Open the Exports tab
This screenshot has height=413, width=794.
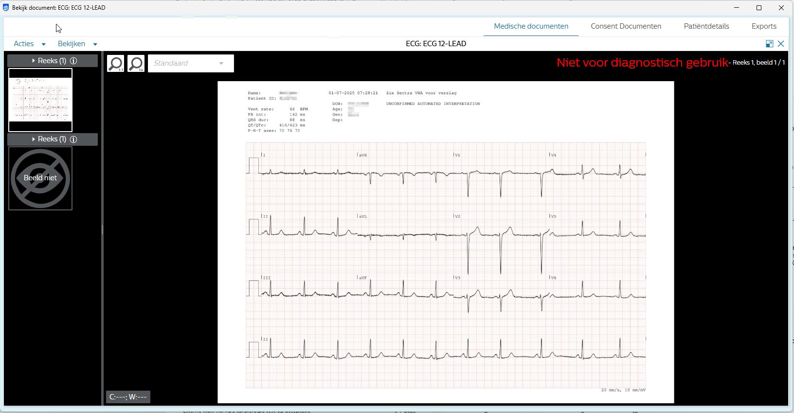pos(763,26)
